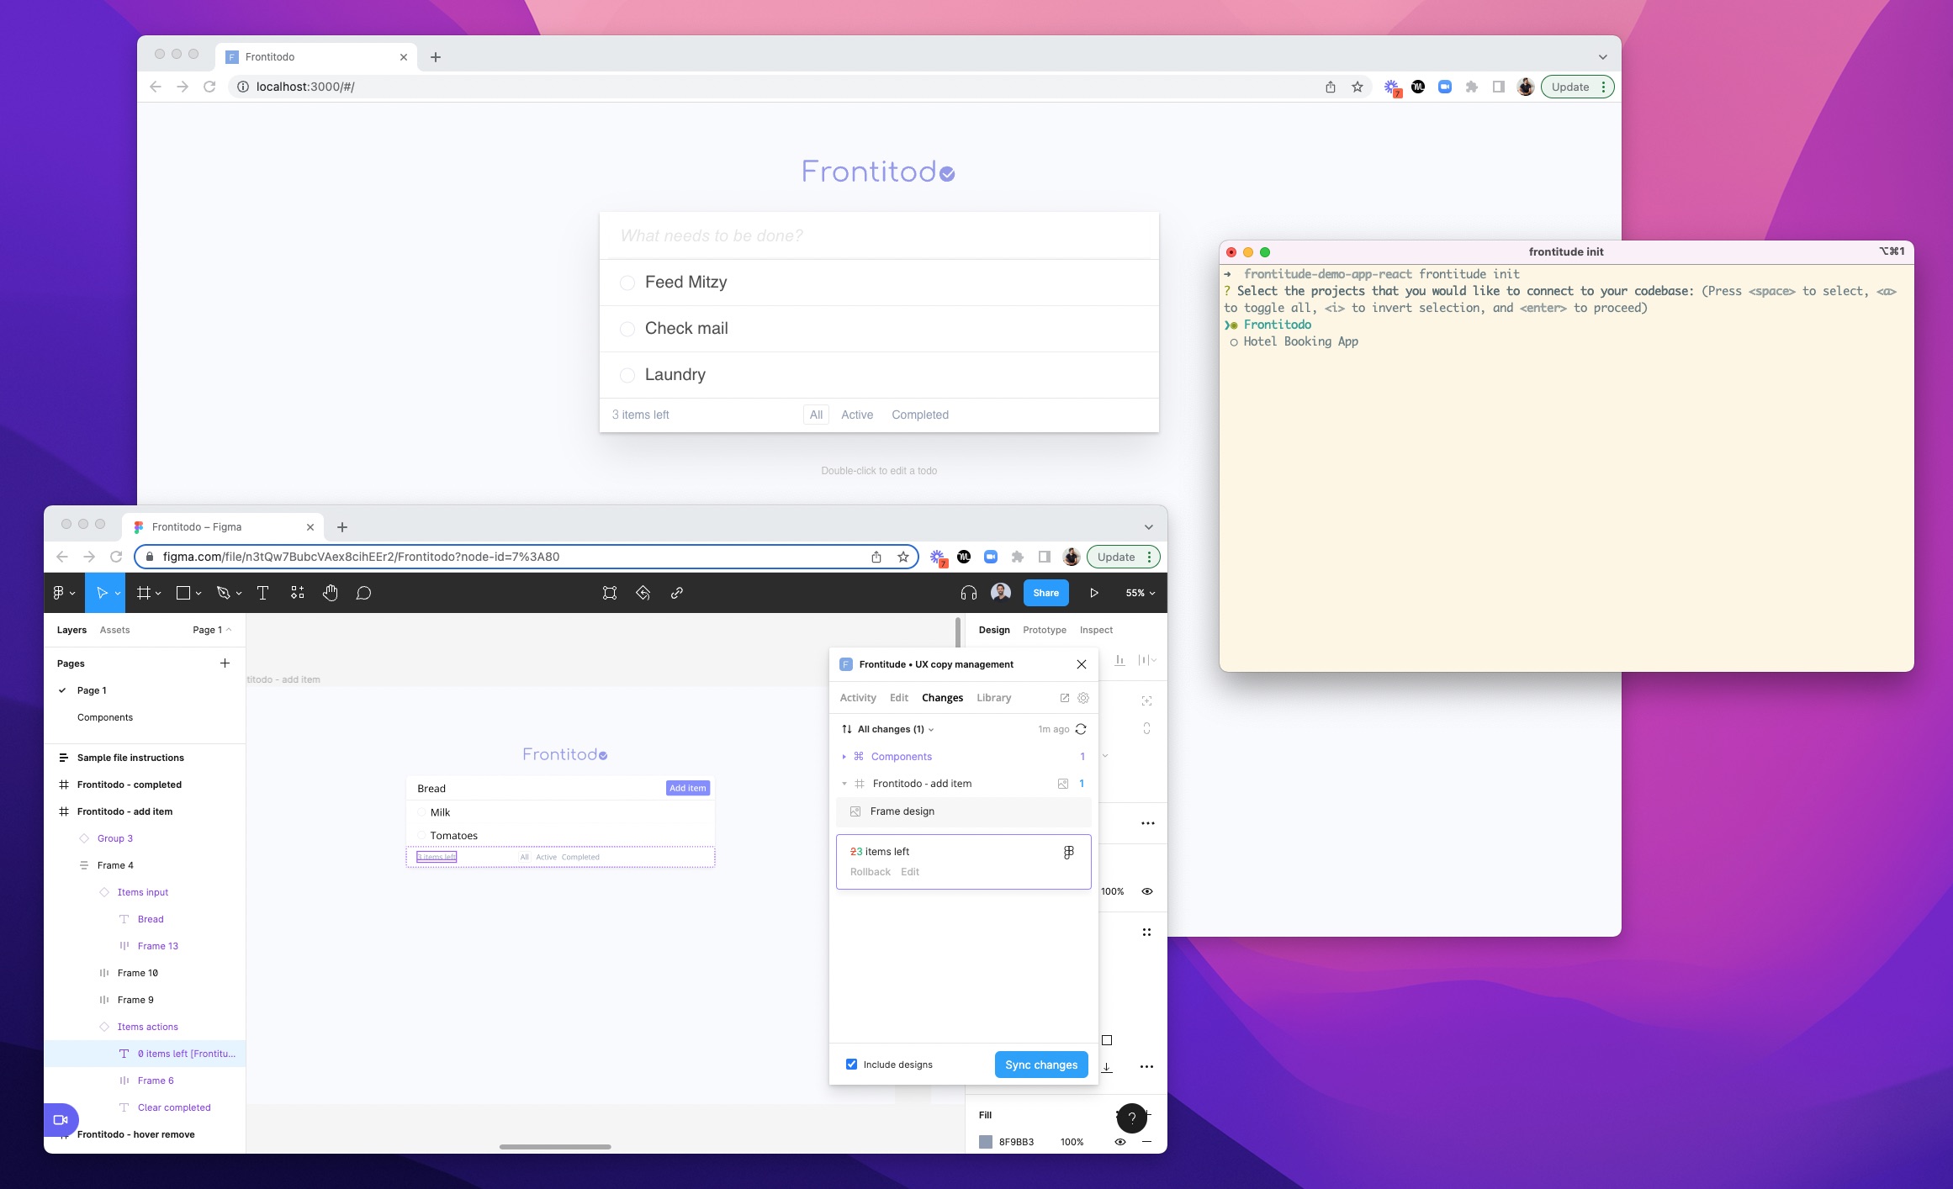Click the 8F9BB3 fill color swatch
1953x1189 pixels.
click(x=986, y=1142)
